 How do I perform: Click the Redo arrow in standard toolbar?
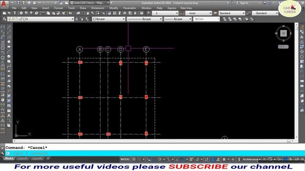[x=78, y=13]
